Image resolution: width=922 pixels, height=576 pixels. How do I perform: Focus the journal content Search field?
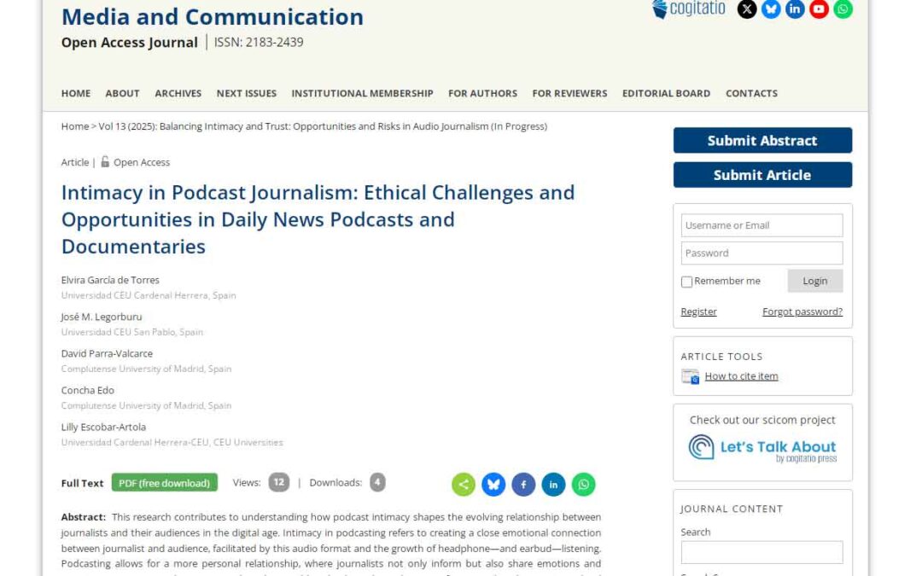click(762, 552)
